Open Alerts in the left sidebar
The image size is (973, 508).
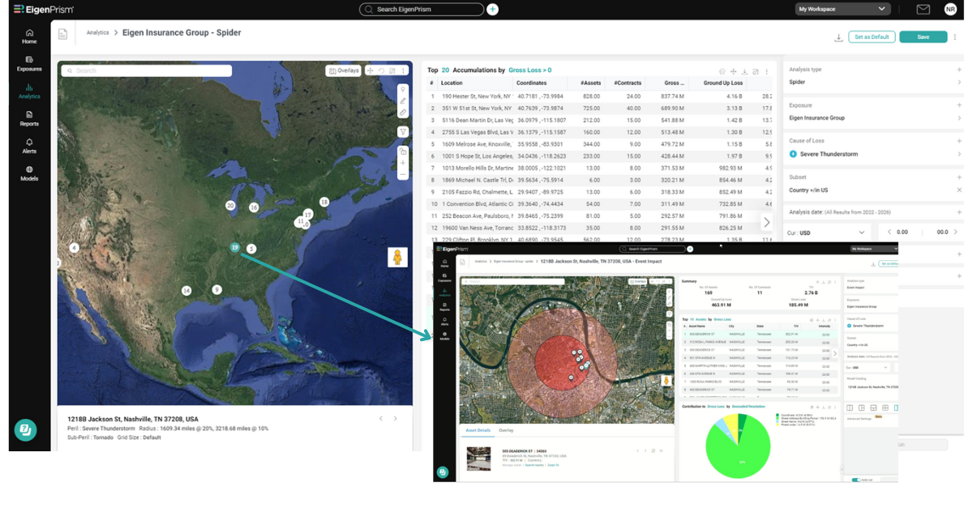(29, 145)
